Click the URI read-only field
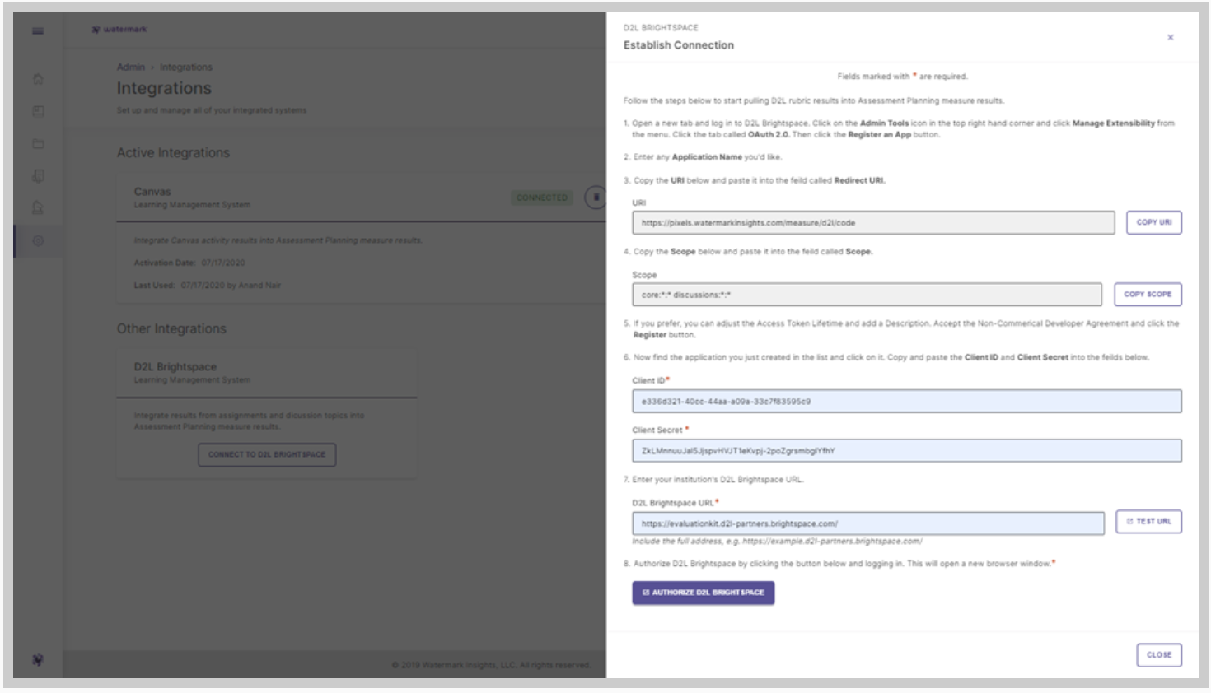Screen dimensions: 1211x693 873,223
